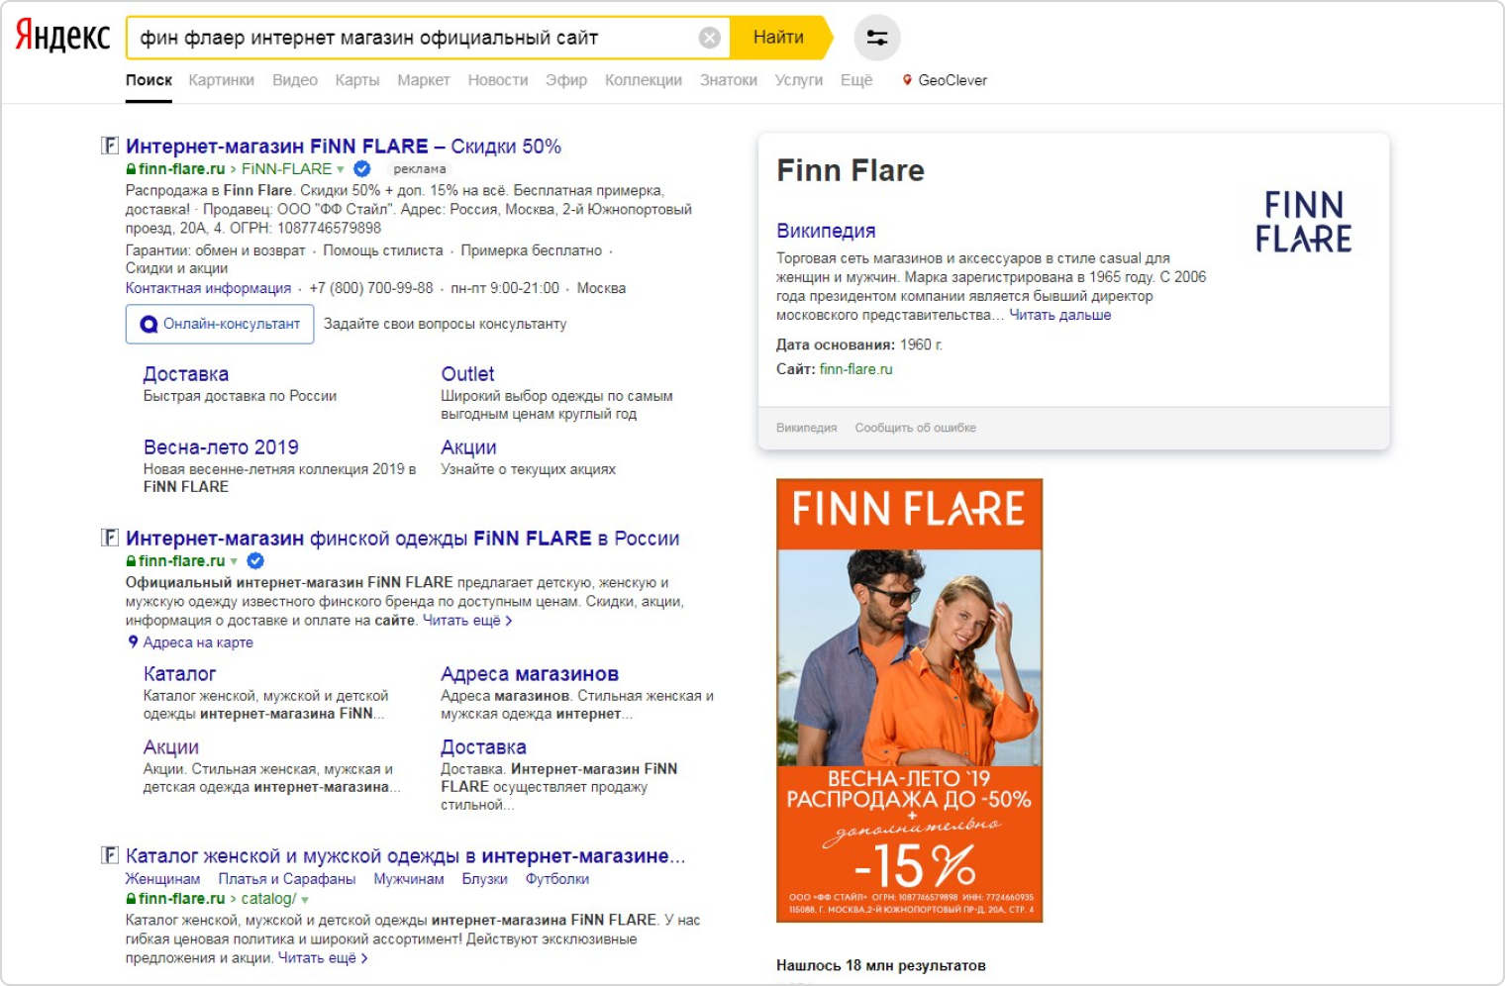Switch to the Видео tab
The image size is (1505, 986).
[295, 80]
